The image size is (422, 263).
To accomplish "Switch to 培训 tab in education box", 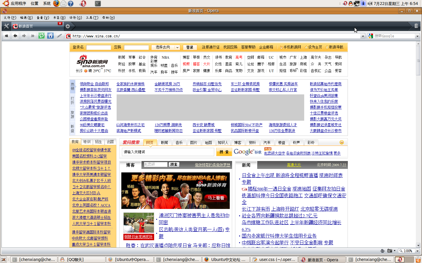I will [87, 142].
